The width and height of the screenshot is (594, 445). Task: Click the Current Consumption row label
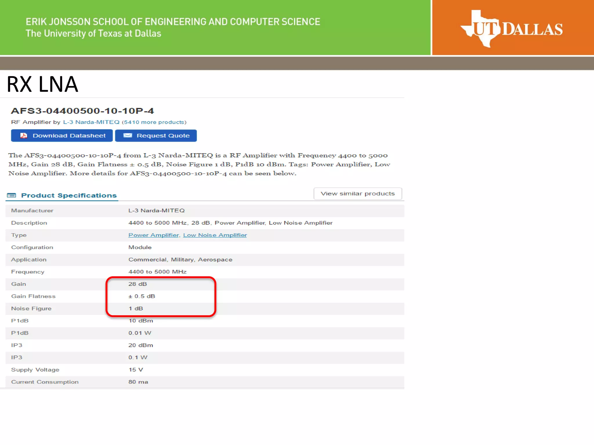coord(45,382)
